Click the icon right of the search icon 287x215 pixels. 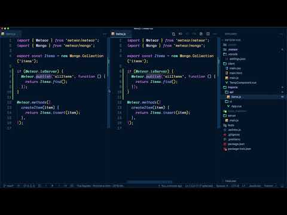tap(181, 34)
